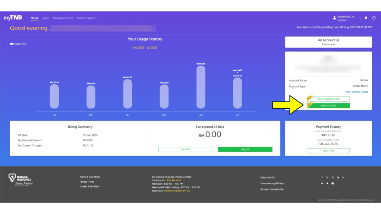Open the X (Twitter) social icon
The width and height of the screenshot is (381, 214).
[x=327, y=178]
